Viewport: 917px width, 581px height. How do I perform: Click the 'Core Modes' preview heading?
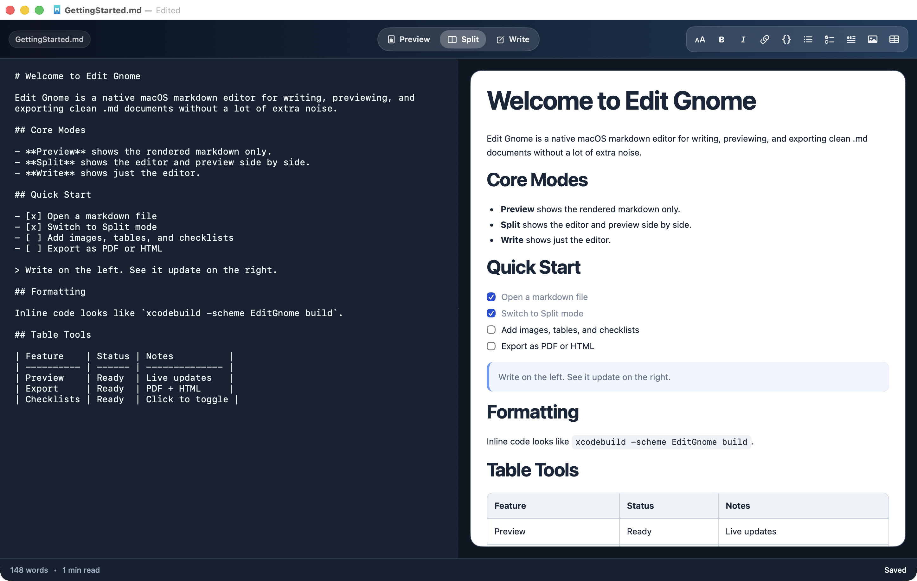(537, 180)
